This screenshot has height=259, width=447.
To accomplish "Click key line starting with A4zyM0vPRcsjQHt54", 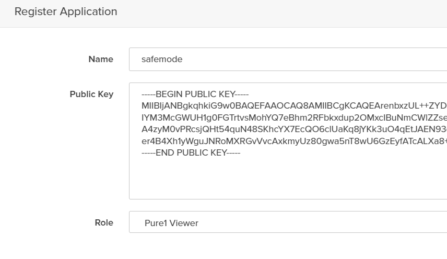I will (x=294, y=129).
